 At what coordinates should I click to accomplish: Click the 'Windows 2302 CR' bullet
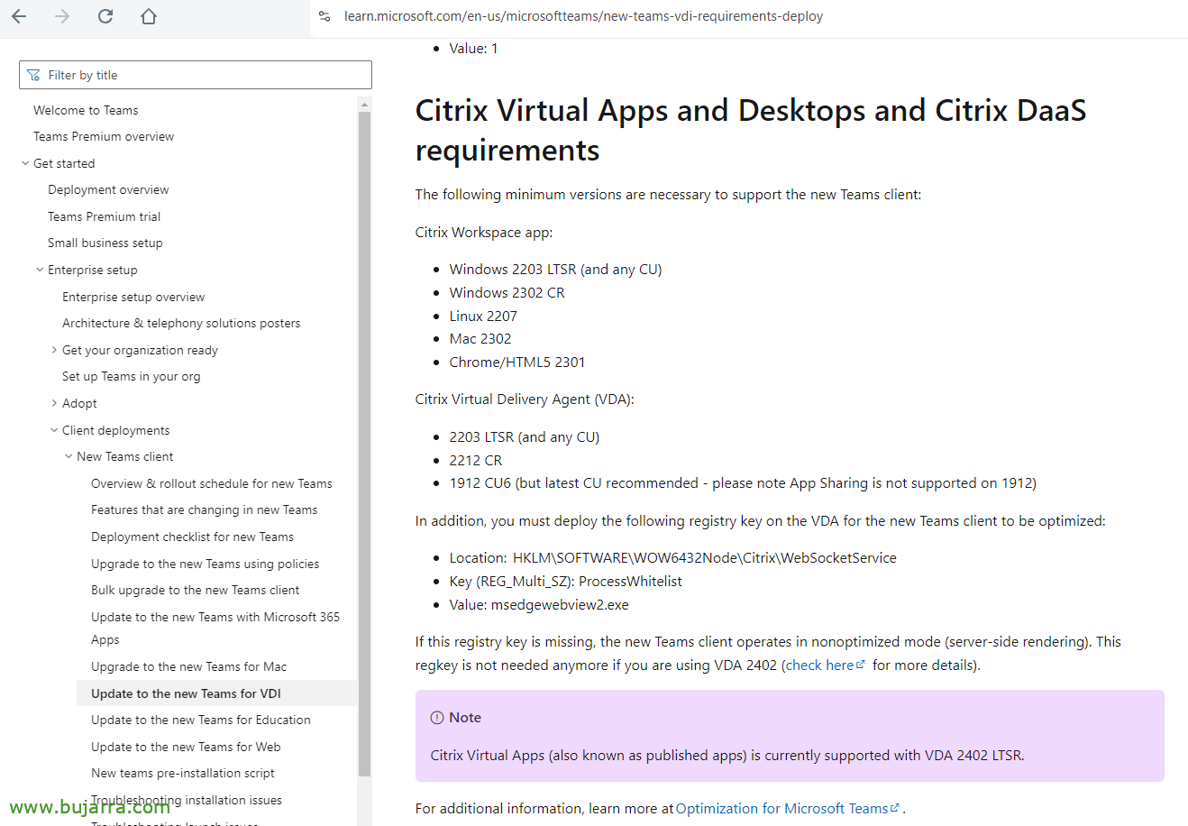pyautogui.click(x=507, y=292)
